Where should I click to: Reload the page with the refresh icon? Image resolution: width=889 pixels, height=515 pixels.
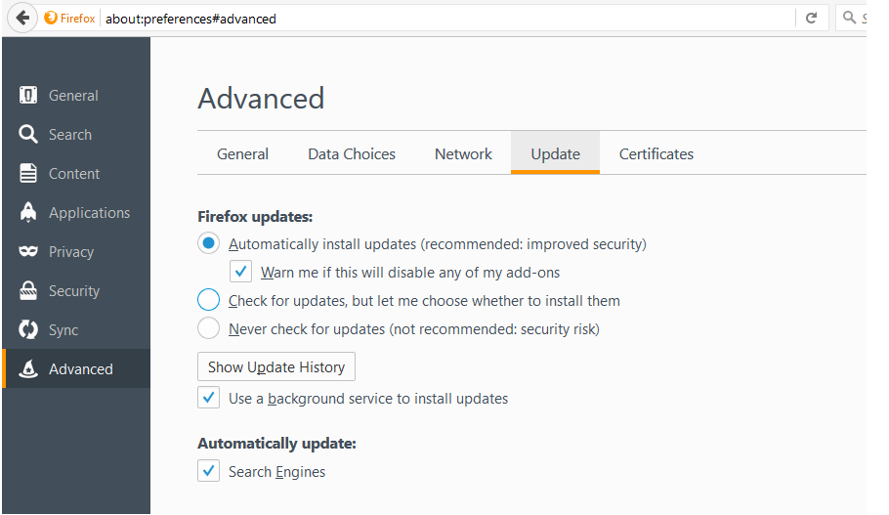click(x=811, y=19)
